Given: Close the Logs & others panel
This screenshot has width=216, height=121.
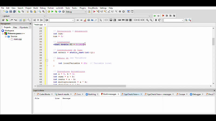Looking at the screenshot, I should pyautogui.click(x=214, y=91).
